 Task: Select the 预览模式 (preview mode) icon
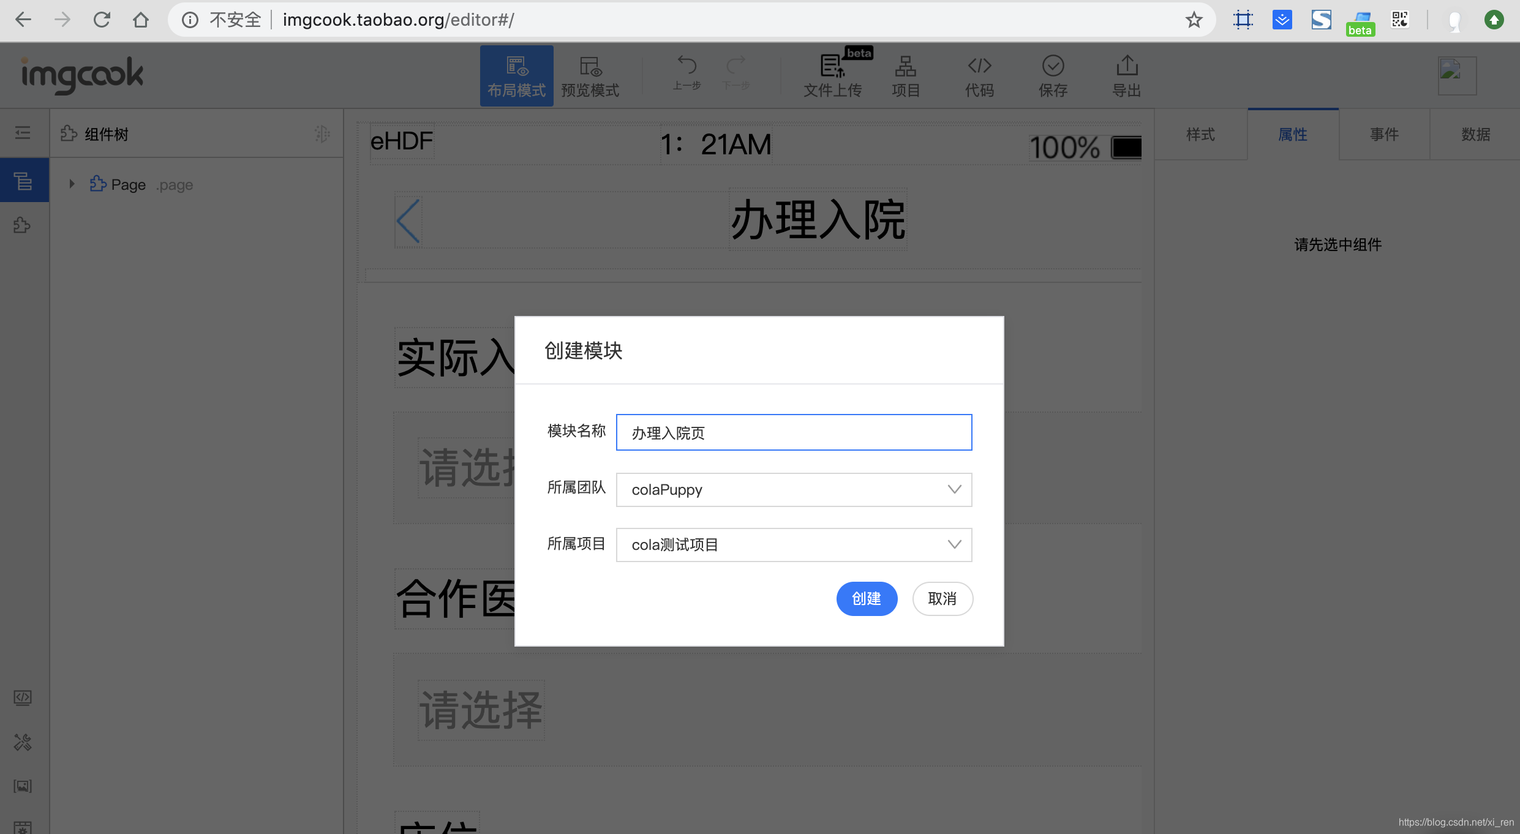(x=590, y=75)
